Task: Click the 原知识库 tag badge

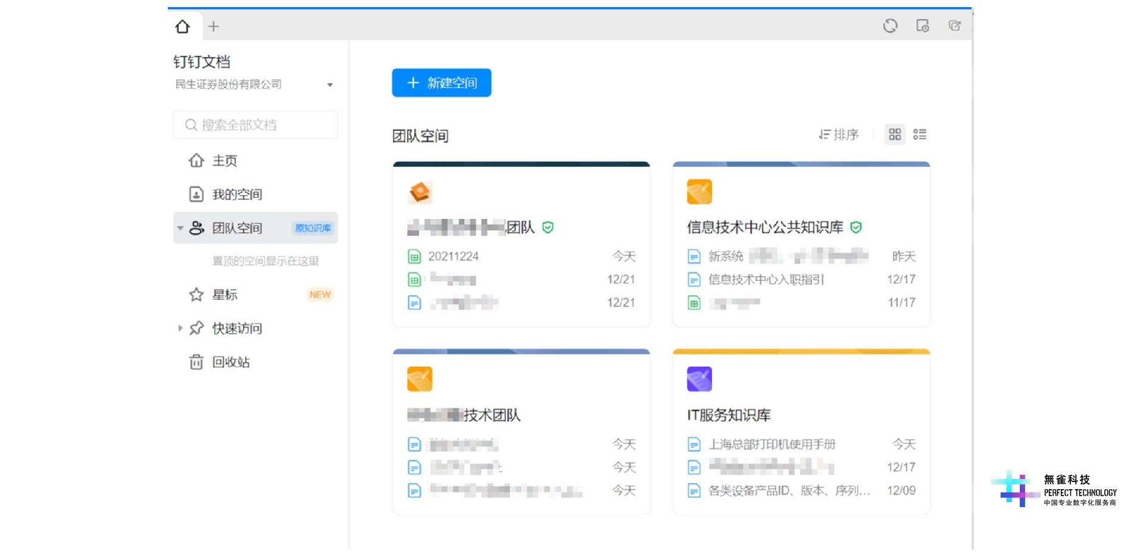Action: tap(313, 228)
